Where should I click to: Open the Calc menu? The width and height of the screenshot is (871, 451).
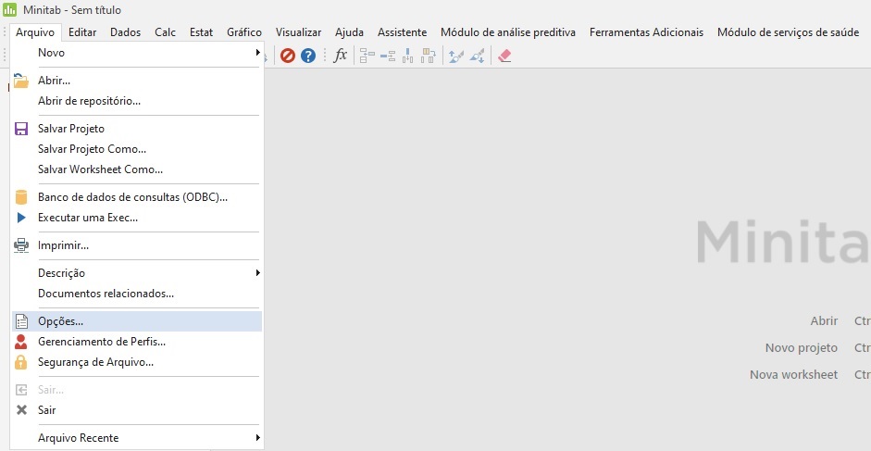coord(166,32)
